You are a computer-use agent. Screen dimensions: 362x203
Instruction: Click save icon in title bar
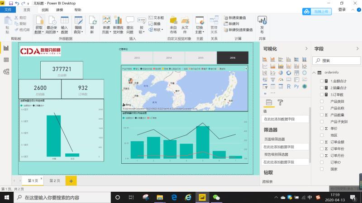[11, 3]
